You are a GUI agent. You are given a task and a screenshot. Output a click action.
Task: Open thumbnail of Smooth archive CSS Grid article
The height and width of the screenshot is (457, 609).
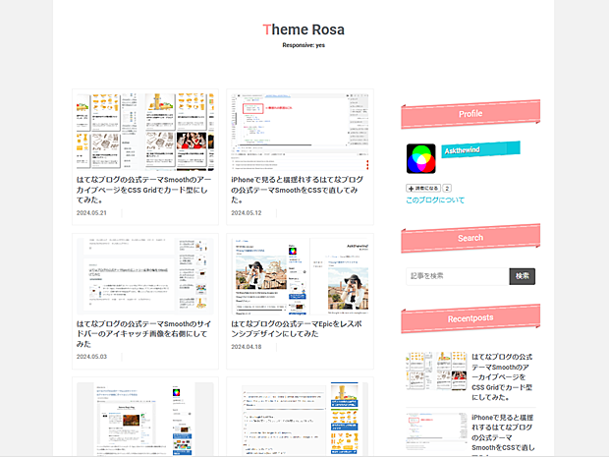point(145,132)
